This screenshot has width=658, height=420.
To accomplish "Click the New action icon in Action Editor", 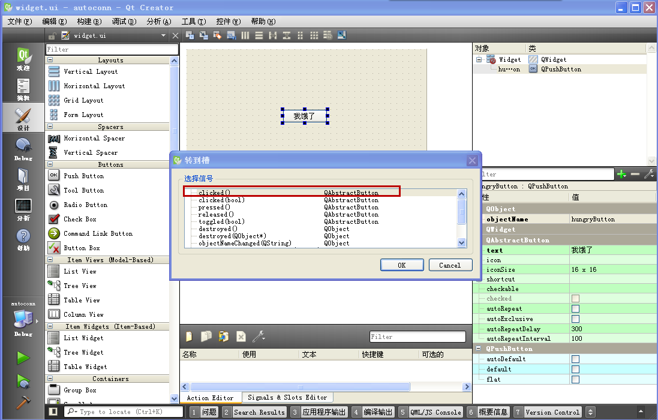I will (x=189, y=337).
